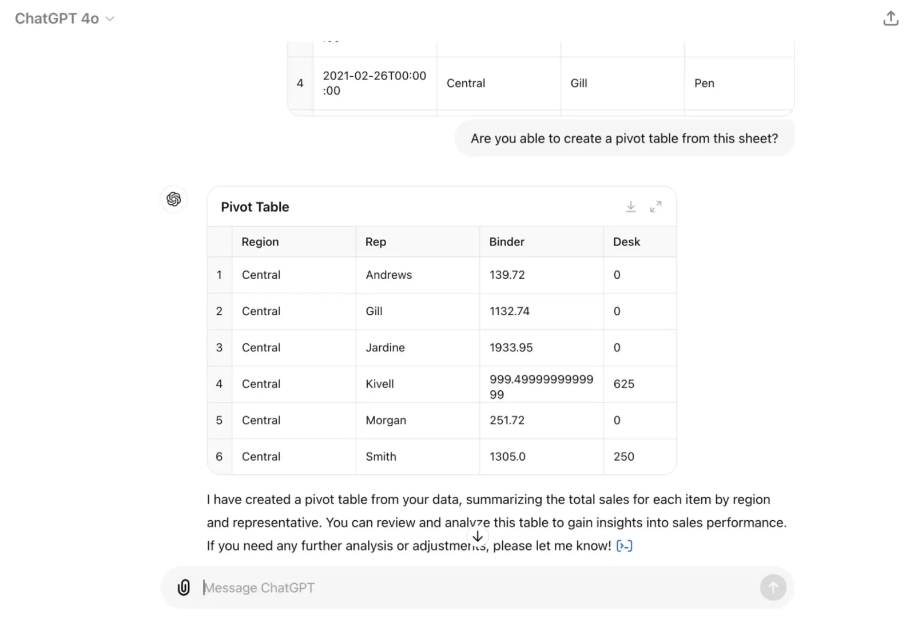Screen dimensions: 910x618
Task: Click the share conversation icon
Action: [x=891, y=18]
